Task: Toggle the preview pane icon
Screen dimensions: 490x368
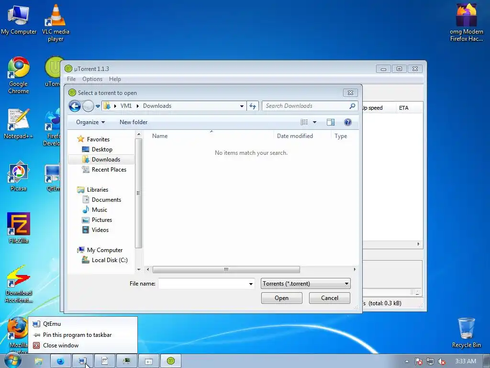Action: click(x=330, y=122)
